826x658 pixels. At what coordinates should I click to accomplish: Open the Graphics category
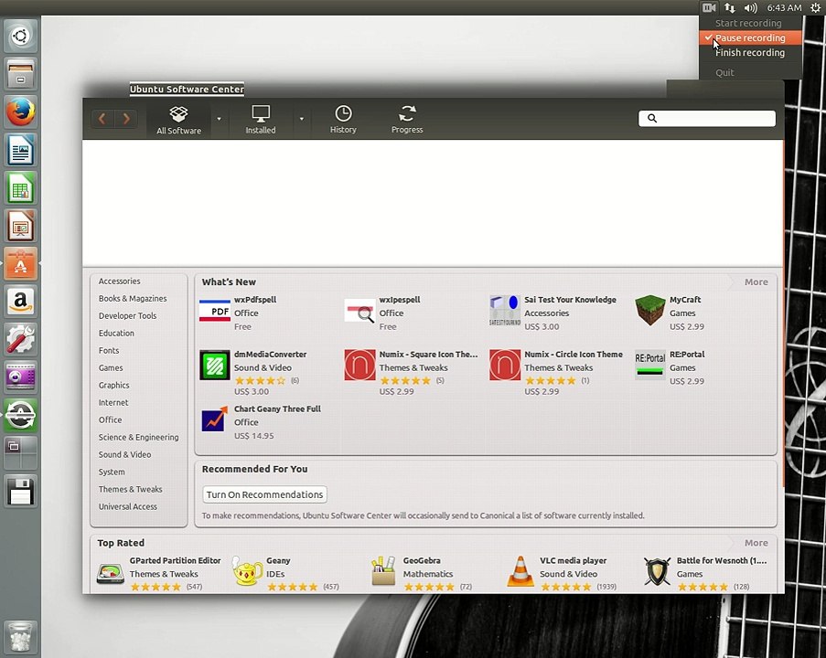tap(113, 386)
